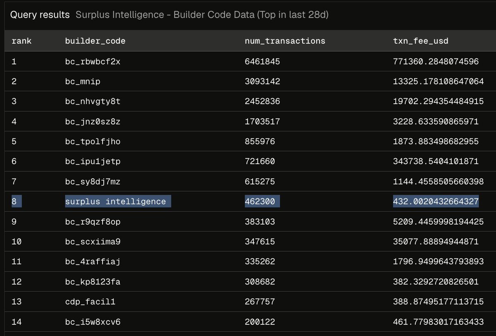Click highlighted transaction count 462300
Image resolution: width=496 pixels, height=336 pixels.
(262, 201)
